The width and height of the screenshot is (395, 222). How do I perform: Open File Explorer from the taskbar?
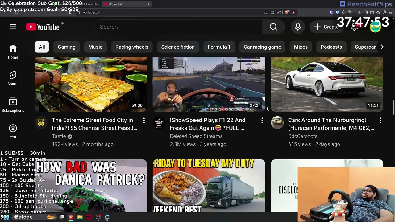(x=80, y=217)
